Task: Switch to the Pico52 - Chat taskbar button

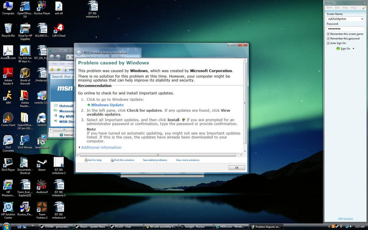Action: pos(126,227)
